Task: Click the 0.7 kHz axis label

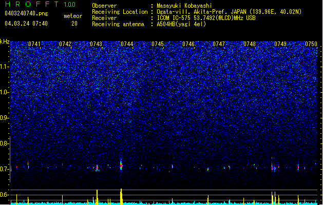Action: click(4, 169)
